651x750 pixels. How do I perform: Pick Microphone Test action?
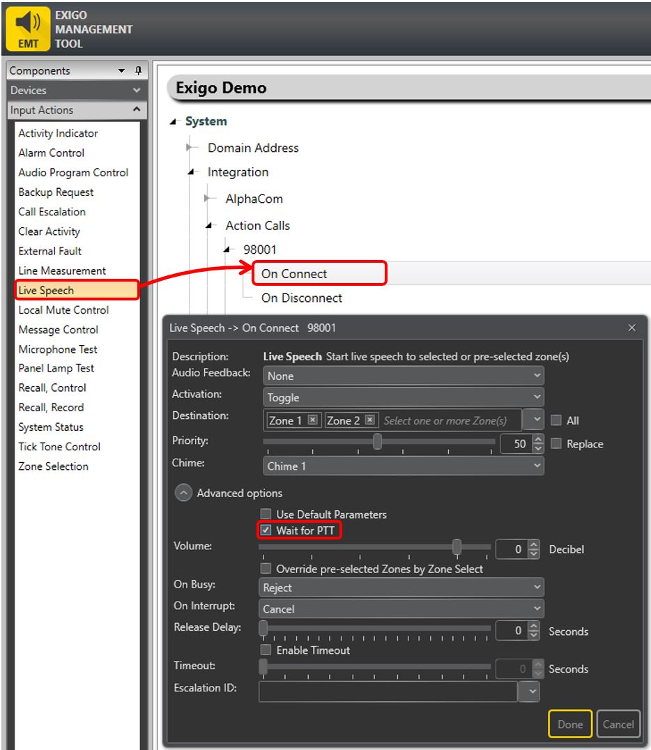(x=58, y=349)
